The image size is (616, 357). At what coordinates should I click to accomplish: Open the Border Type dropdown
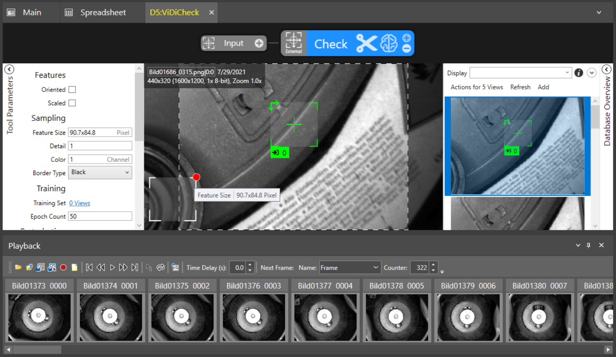coord(100,172)
